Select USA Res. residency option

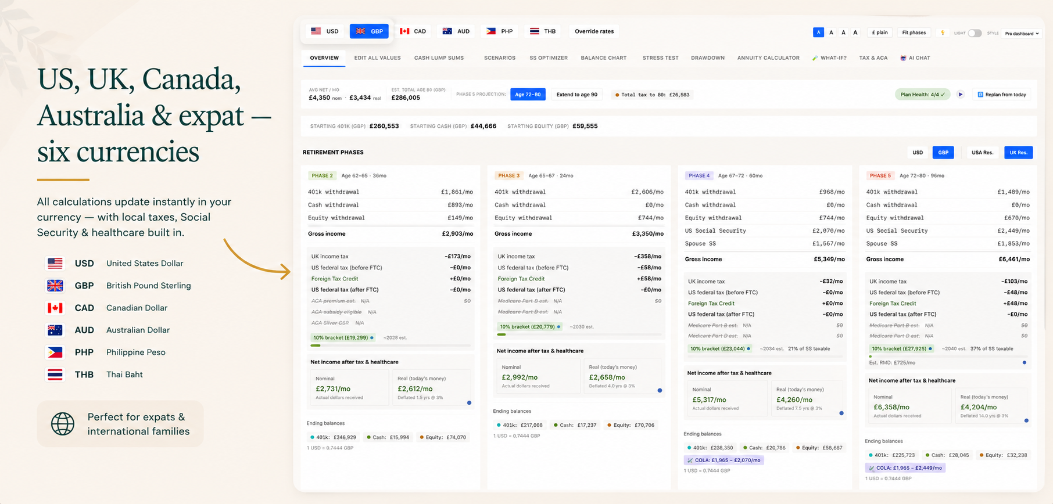click(x=983, y=153)
